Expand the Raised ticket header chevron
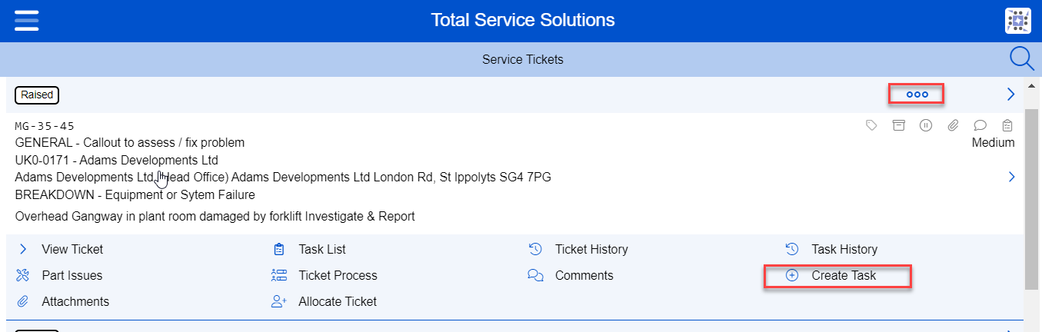Screen dimensions: 1042x332 click(x=1010, y=95)
